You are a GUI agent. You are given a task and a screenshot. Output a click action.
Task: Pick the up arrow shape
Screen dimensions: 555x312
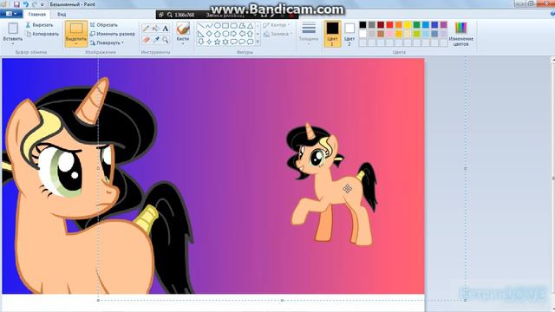click(x=251, y=34)
